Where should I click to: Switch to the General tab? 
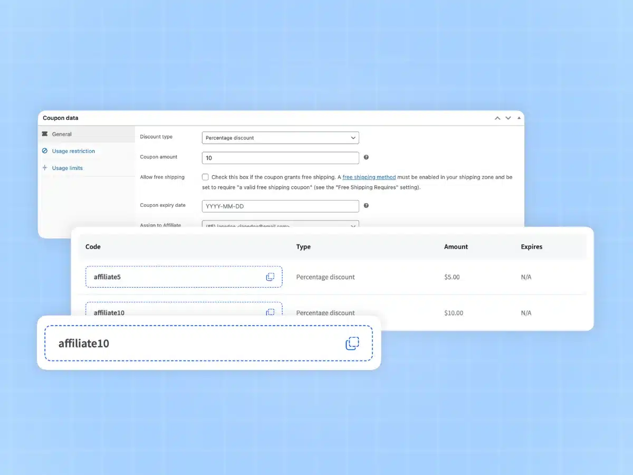(x=61, y=134)
